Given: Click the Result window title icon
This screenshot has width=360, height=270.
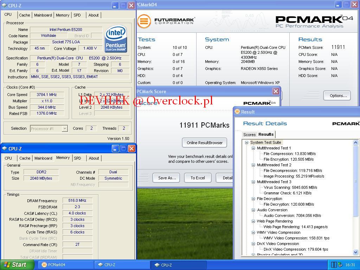Looking at the screenshot, I should coord(237,111).
